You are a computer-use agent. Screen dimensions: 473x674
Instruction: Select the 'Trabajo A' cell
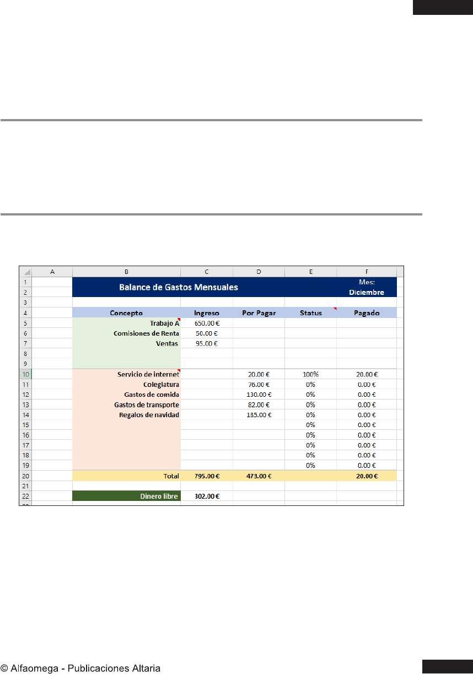[126, 323]
